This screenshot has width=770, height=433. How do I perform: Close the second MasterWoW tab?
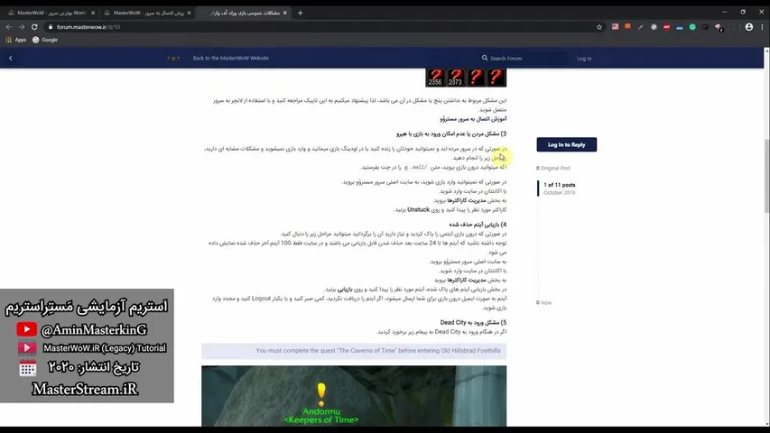(189, 13)
